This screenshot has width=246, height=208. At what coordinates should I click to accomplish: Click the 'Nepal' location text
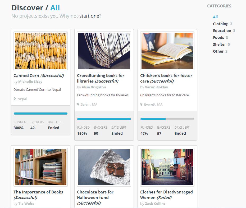22,99
